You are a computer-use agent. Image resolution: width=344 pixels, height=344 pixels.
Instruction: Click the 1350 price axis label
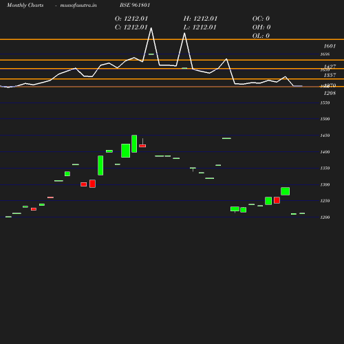tap(325, 168)
